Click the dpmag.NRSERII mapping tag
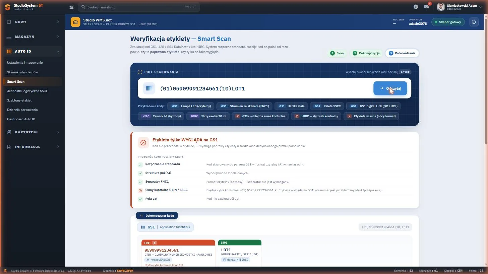 236,260
